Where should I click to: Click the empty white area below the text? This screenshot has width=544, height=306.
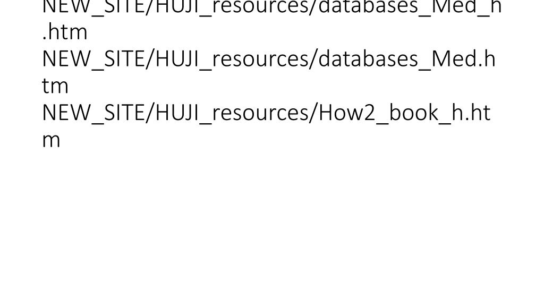[x=272, y=225]
